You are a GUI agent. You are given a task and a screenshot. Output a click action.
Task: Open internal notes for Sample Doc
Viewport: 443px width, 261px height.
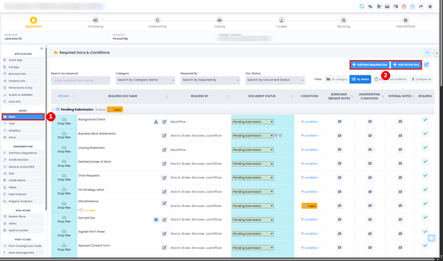pyautogui.click(x=400, y=220)
